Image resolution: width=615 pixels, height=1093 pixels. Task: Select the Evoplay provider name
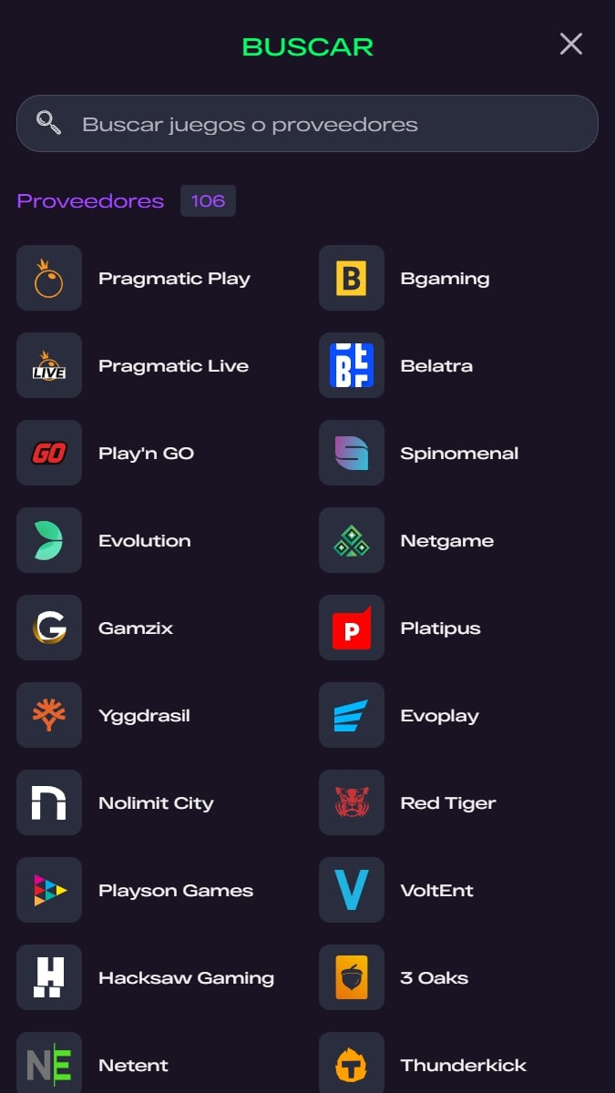pos(439,716)
